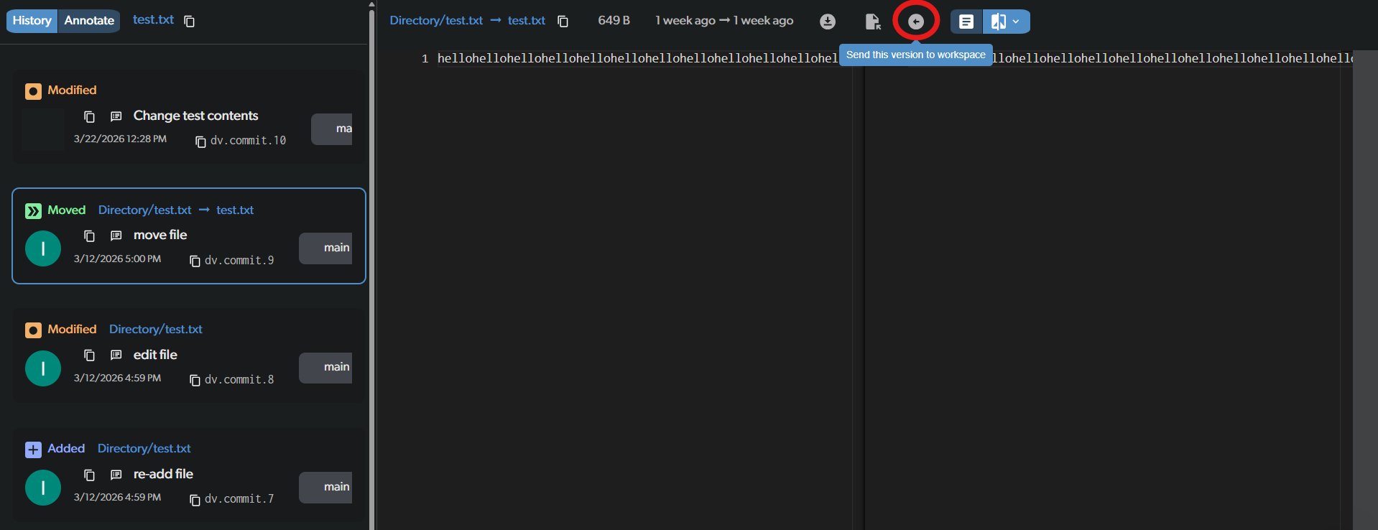
Task: Click the 1 week ago timestamp range
Action: (x=724, y=21)
